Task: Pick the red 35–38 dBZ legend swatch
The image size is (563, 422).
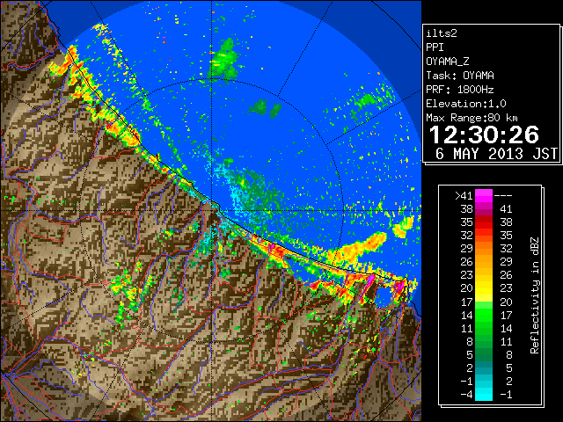Action: (484, 222)
